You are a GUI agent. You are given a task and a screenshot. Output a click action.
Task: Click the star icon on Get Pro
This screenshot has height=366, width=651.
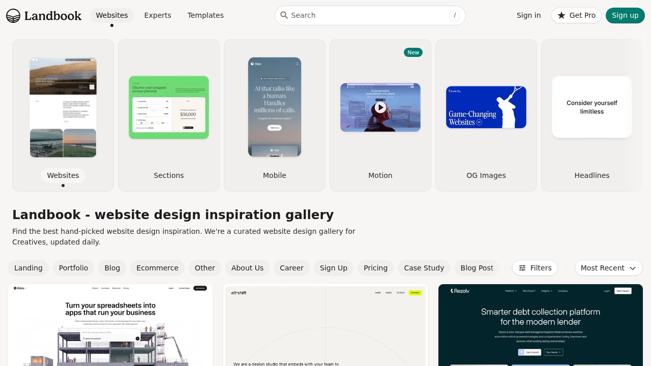pos(561,15)
